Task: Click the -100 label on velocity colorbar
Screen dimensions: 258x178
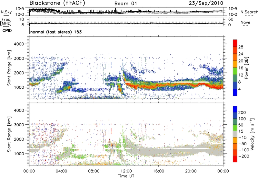Action: [243, 150]
